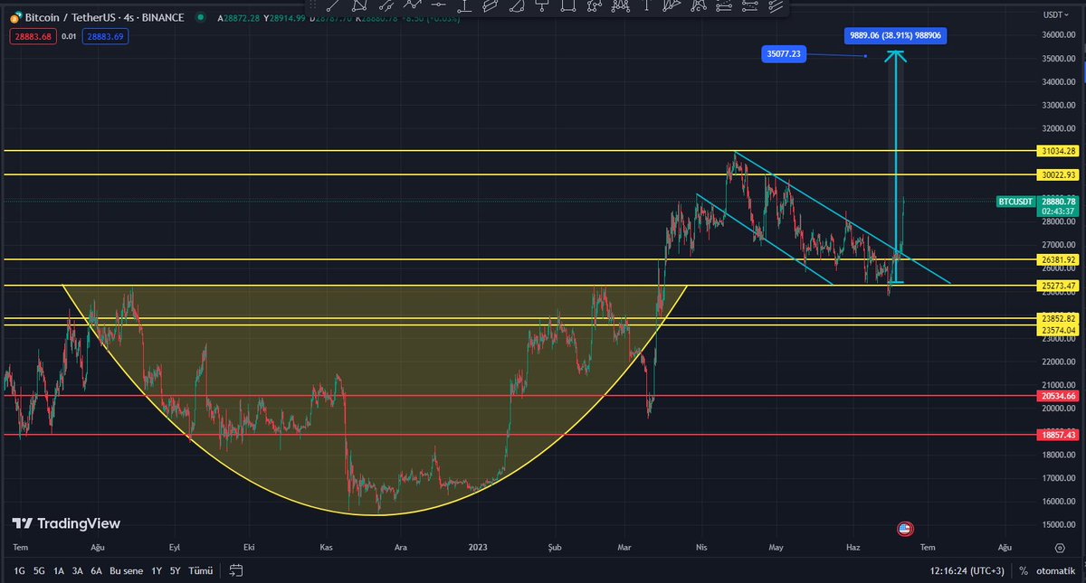1086x583 pixels.
Task: Select the red 18857.43 price label
Action: point(1059,435)
